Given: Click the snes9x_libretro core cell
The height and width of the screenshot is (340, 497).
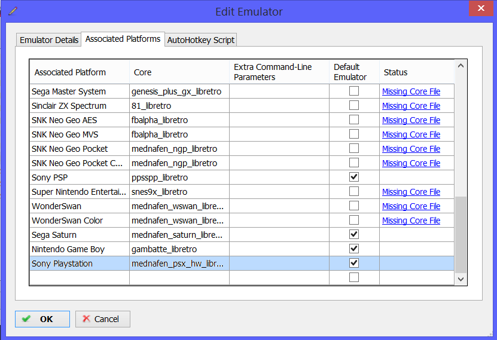Looking at the screenshot, I should tap(179, 192).
